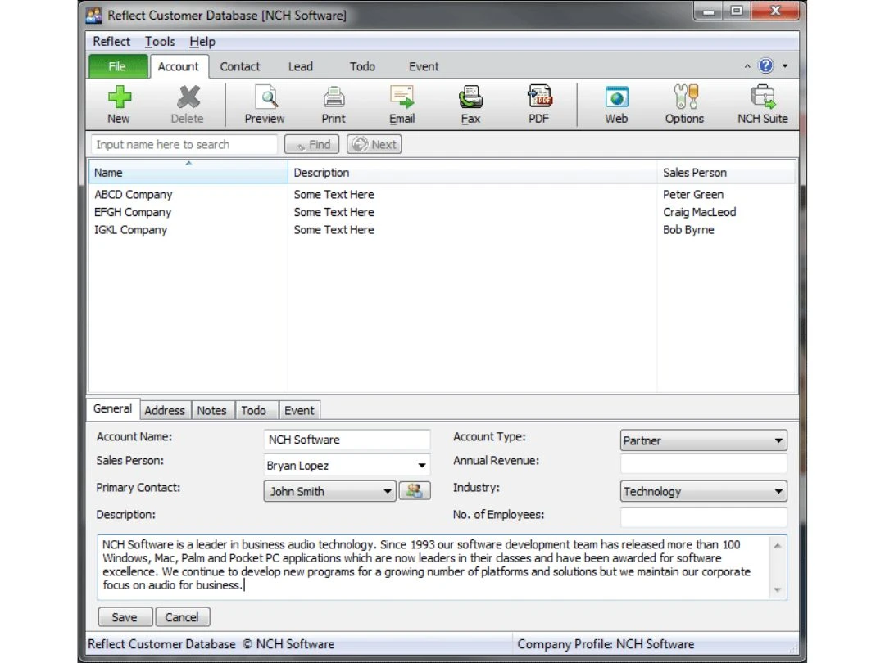Switch to the Event ribbon tab

click(424, 66)
